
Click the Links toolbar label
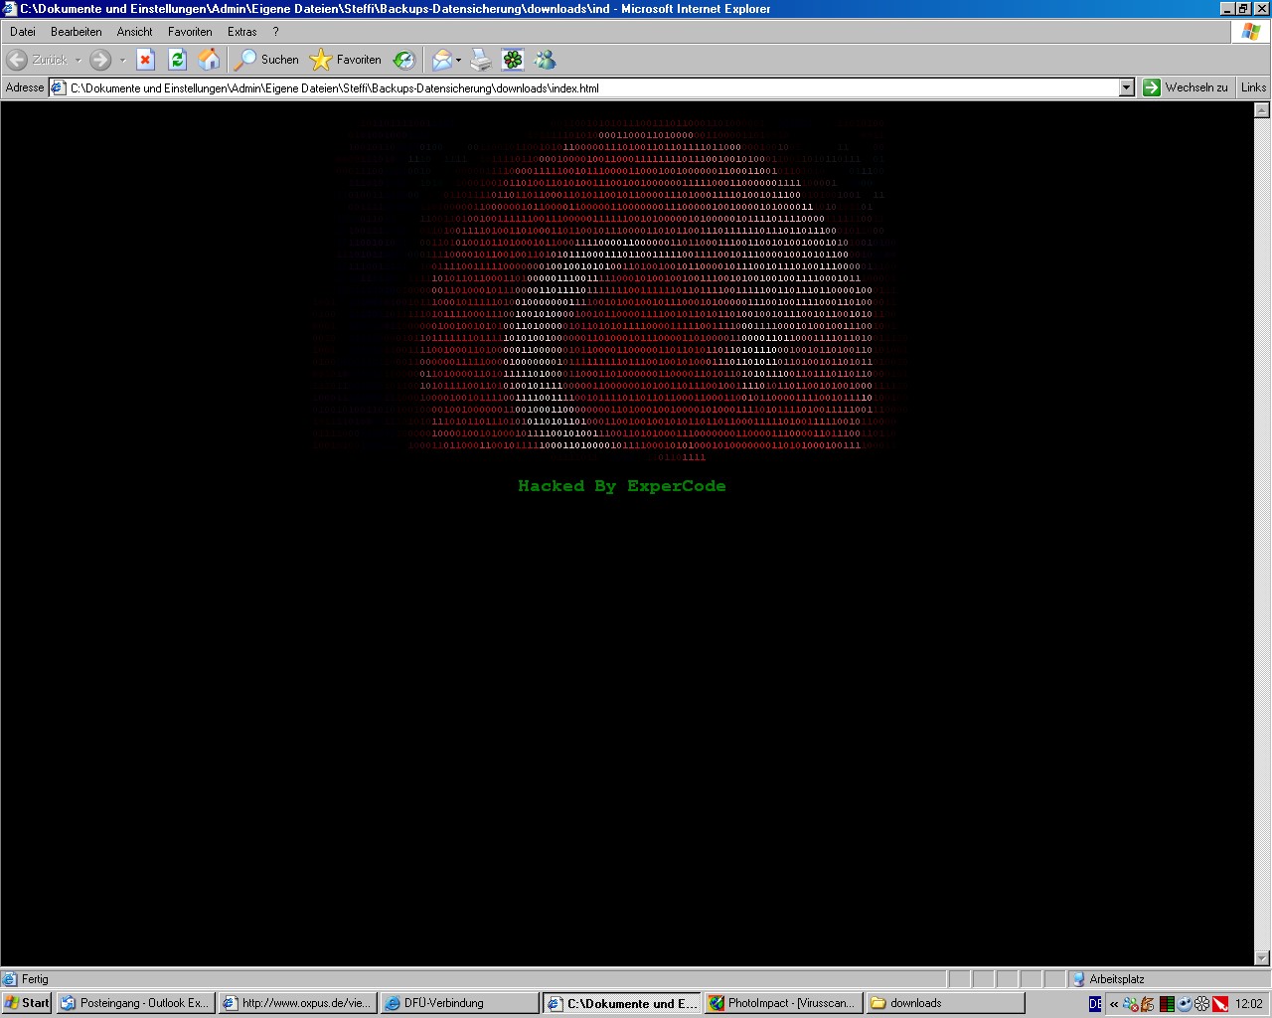(1253, 87)
